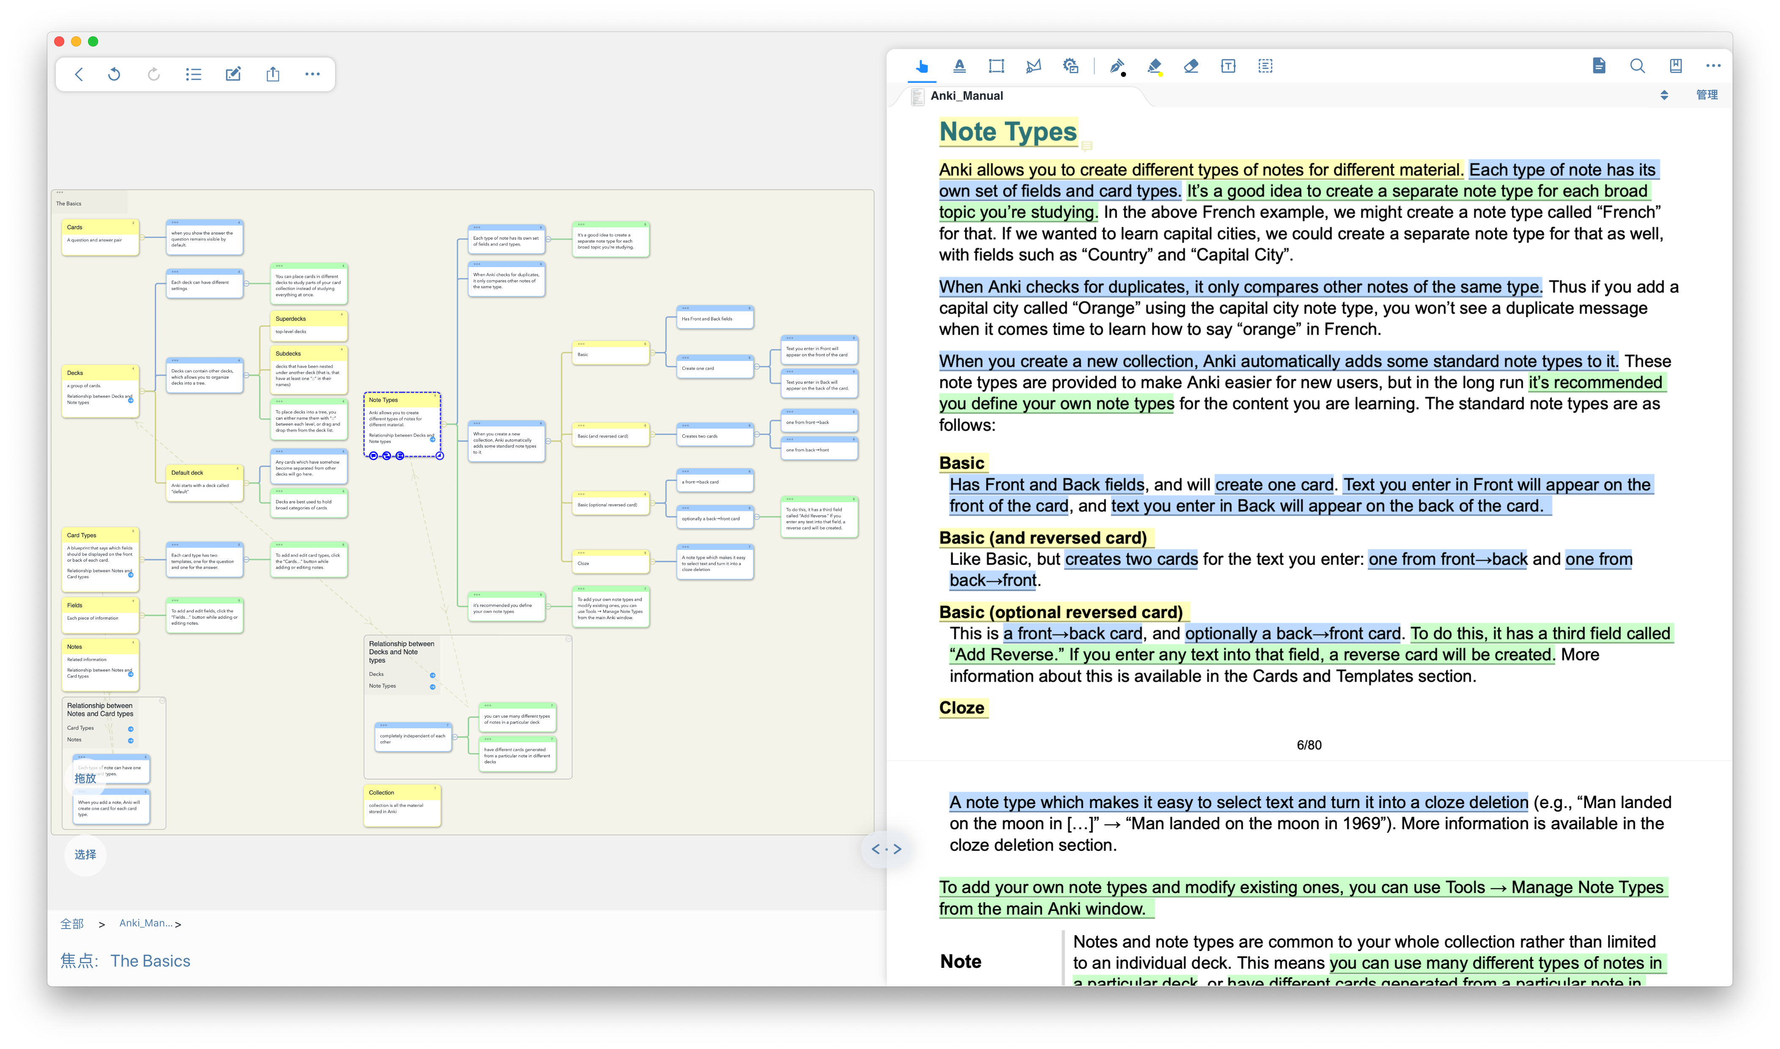Select the text highlight tool
This screenshot has width=1780, height=1049.
coord(959,66)
